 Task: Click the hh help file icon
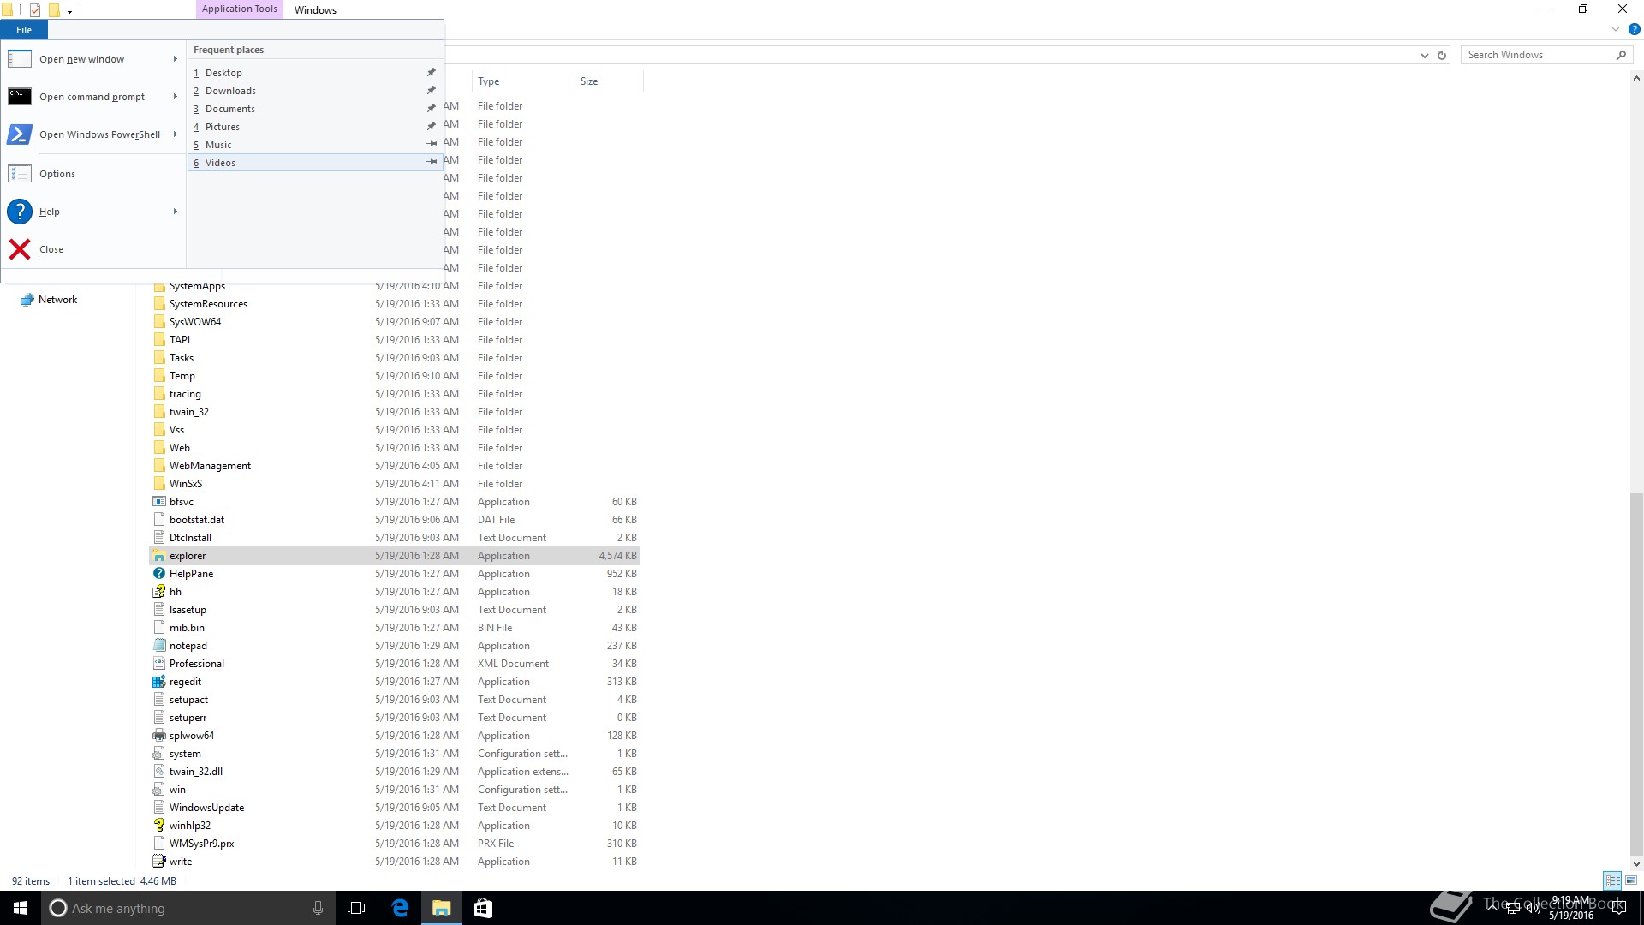158,592
